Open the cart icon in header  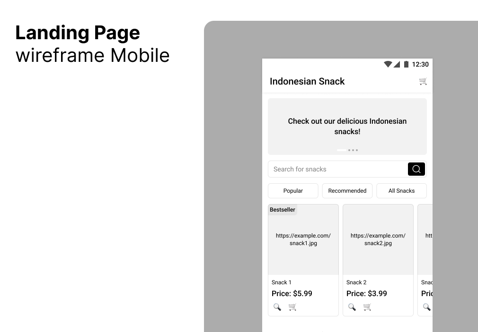(423, 81)
